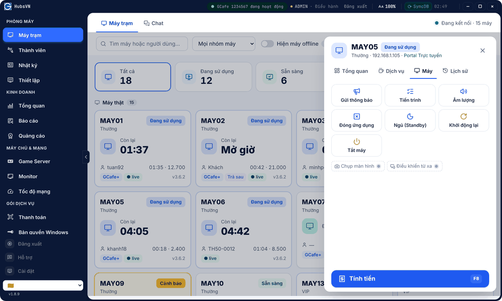Click the SyncDB status button
502x301 pixels.
[418, 6]
